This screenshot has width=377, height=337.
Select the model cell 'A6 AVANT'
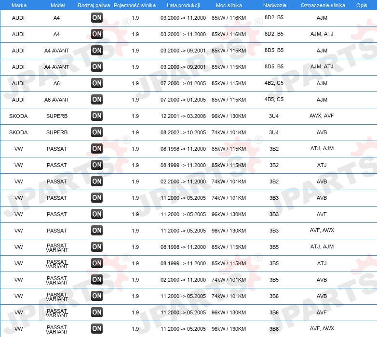point(57,100)
